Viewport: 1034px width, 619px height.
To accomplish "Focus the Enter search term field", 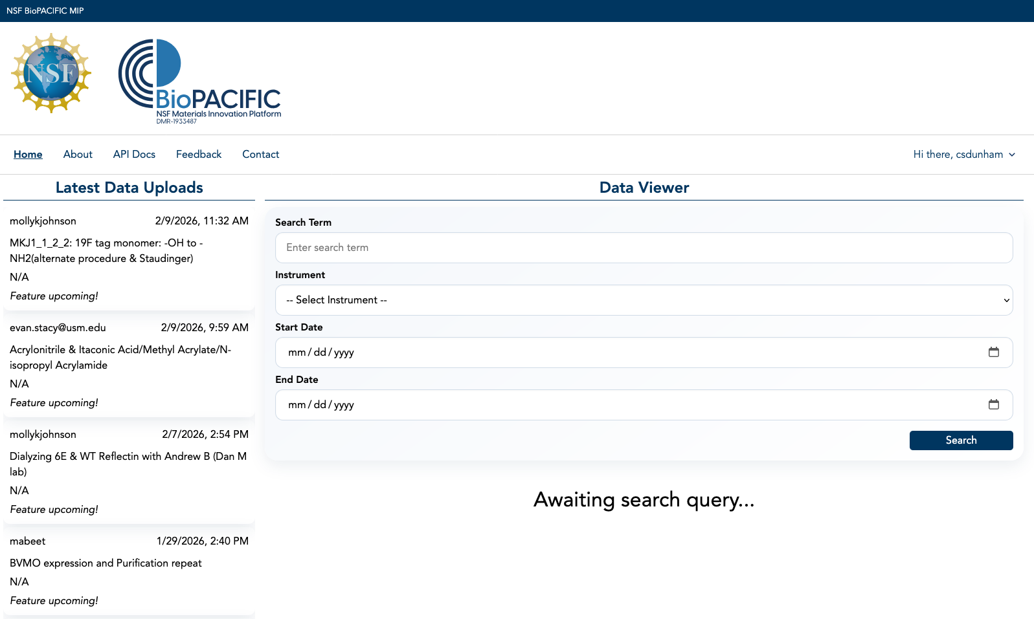I will pyautogui.click(x=644, y=248).
